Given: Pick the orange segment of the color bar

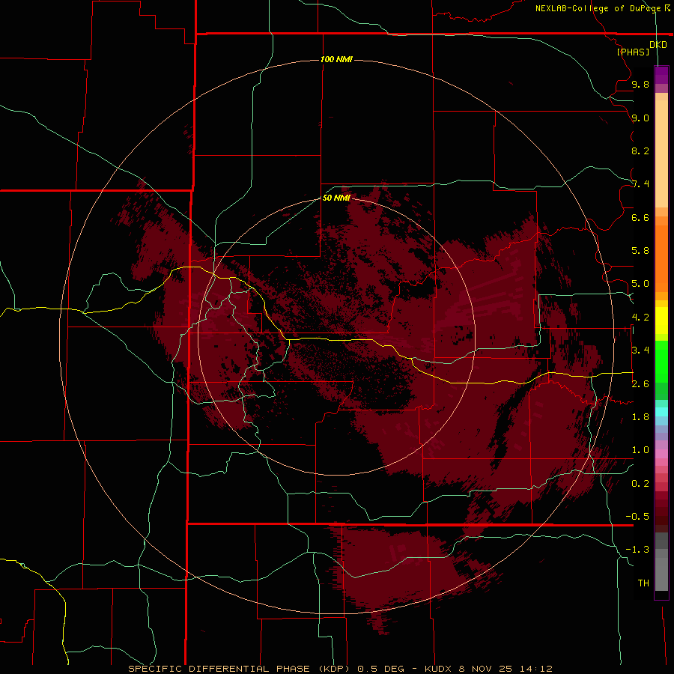Looking at the screenshot, I should coord(661,258).
